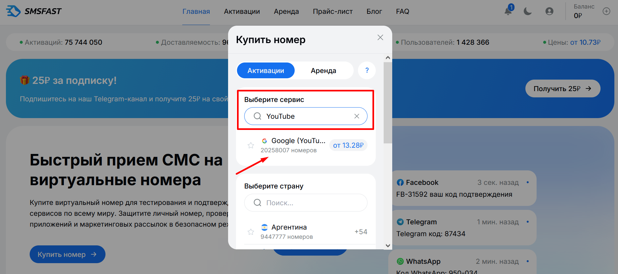Click the search magnifier in service field

(257, 116)
